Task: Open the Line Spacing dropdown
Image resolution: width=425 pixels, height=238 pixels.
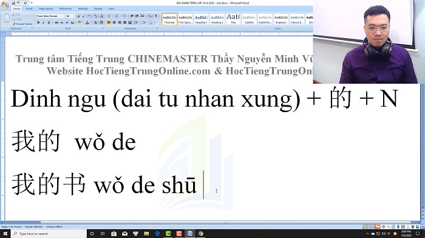Action: pyautogui.click(x=137, y=22)
